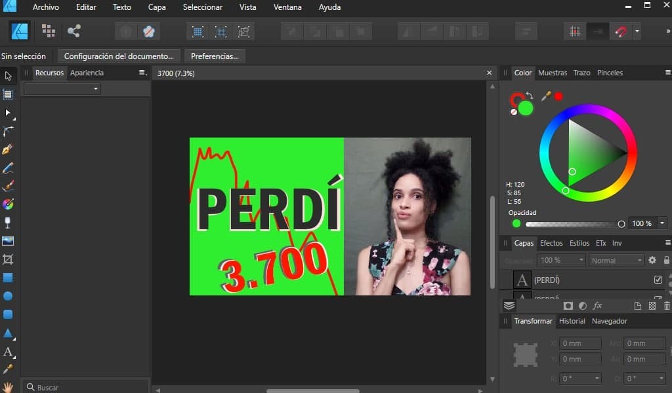Toggle the grid display button

pyautogui.click(x=575, y=31)
